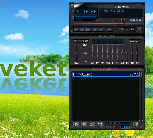Click the playlist mini previous-track button

(x=106, y=127)
